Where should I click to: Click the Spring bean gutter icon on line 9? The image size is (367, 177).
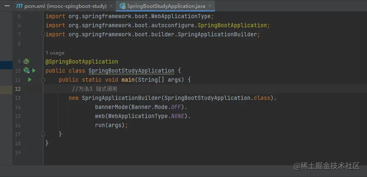26,61
